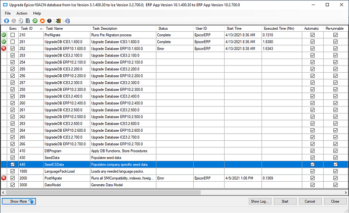Sort by Start Time column header
Viewport: 349px width, 213px height.
pos(243,28)
